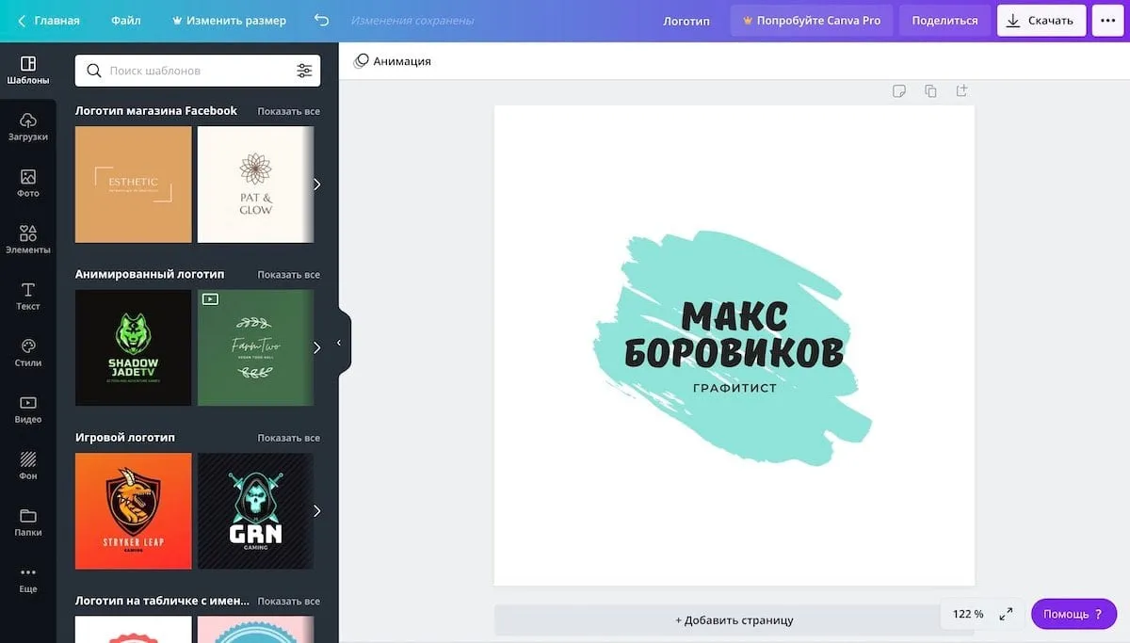The width and height of the screenshot is (1130, 643).
Task: Duplicate page using copy icon above canvas
Action: click(x=930, y=91)
